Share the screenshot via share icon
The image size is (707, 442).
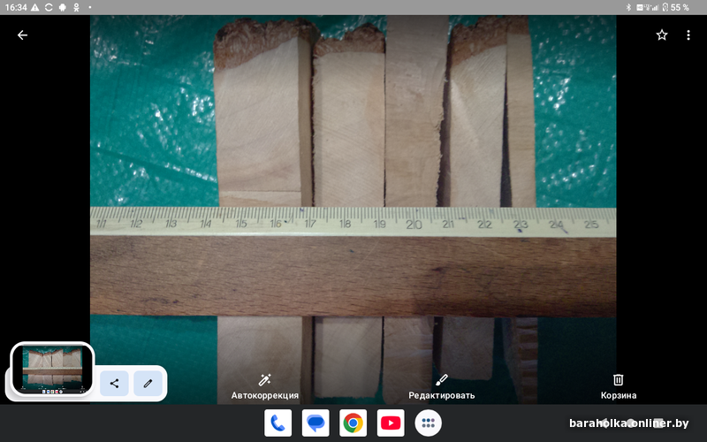click(x=114, y=384)
